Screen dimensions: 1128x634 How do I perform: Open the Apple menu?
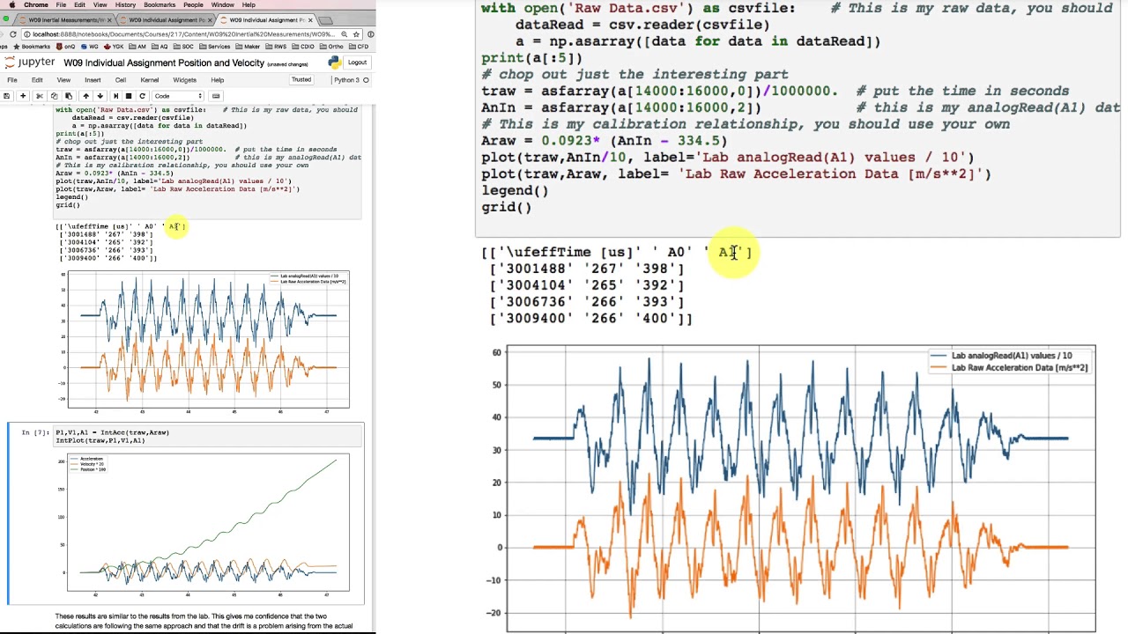12,5
